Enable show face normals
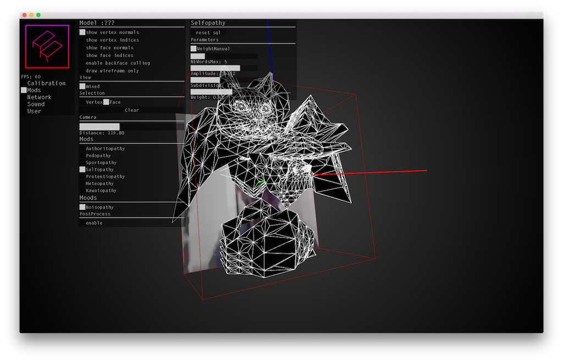This screenshot has width=563, height=361. tap(81, 47)
